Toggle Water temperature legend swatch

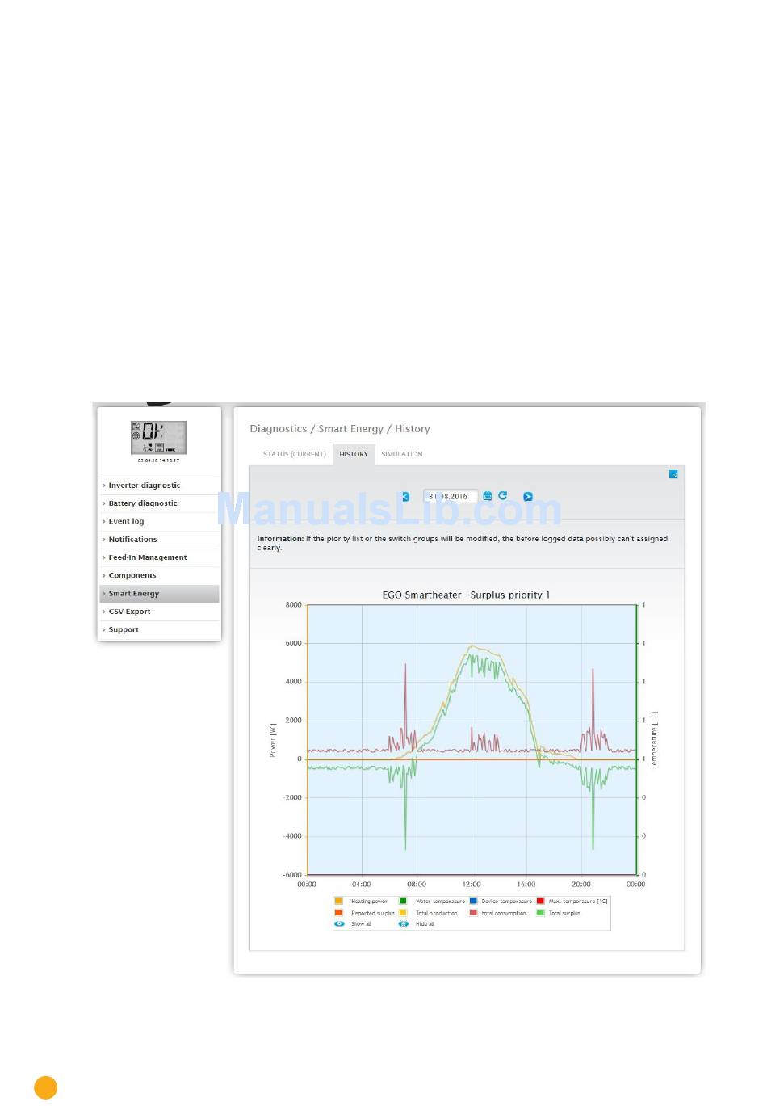[x=403, y=901]
